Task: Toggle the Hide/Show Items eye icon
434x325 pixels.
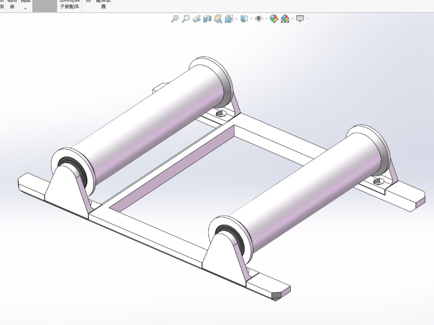Action: pyautogui.click(x=259, y=19)
